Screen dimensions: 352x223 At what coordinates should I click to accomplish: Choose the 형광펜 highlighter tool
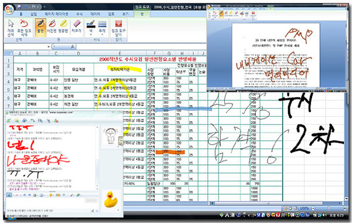(x=63, y=27)
